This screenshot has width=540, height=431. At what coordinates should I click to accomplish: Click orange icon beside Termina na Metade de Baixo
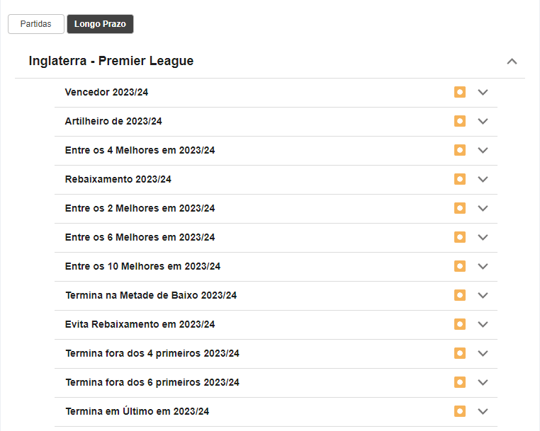tap(460, 295)
